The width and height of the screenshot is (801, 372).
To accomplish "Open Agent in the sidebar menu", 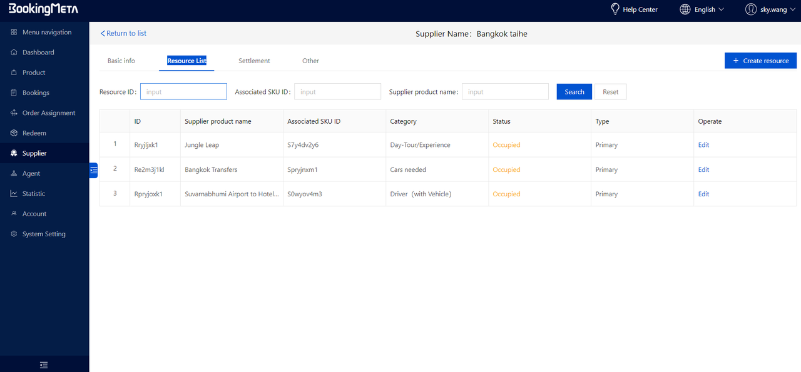I will point(31,174).
